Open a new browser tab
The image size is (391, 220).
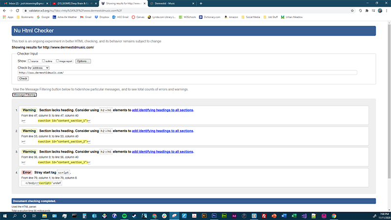tap(201, 3)
